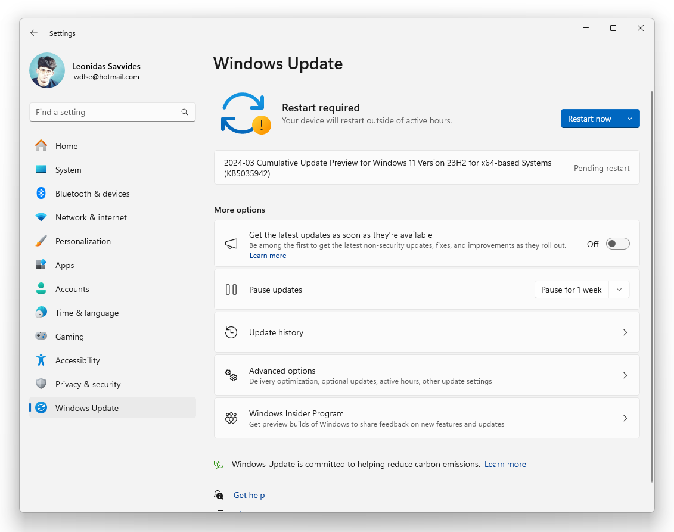674x532 pixels.
Task: Expand the Pause for 1 week dropdown arrow
Action: (x=619, y=290)
